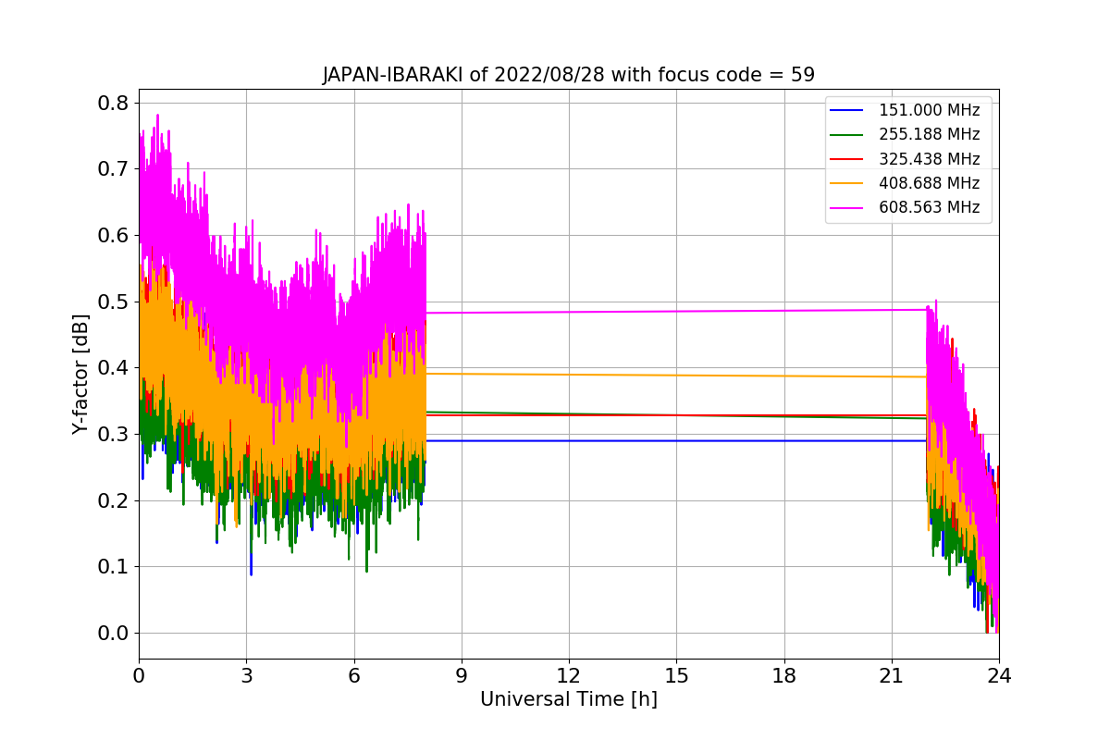This screenshot has height=740, width=1110.
Task: Click the y-axis tick label 0.8
Action: (114, 103)
